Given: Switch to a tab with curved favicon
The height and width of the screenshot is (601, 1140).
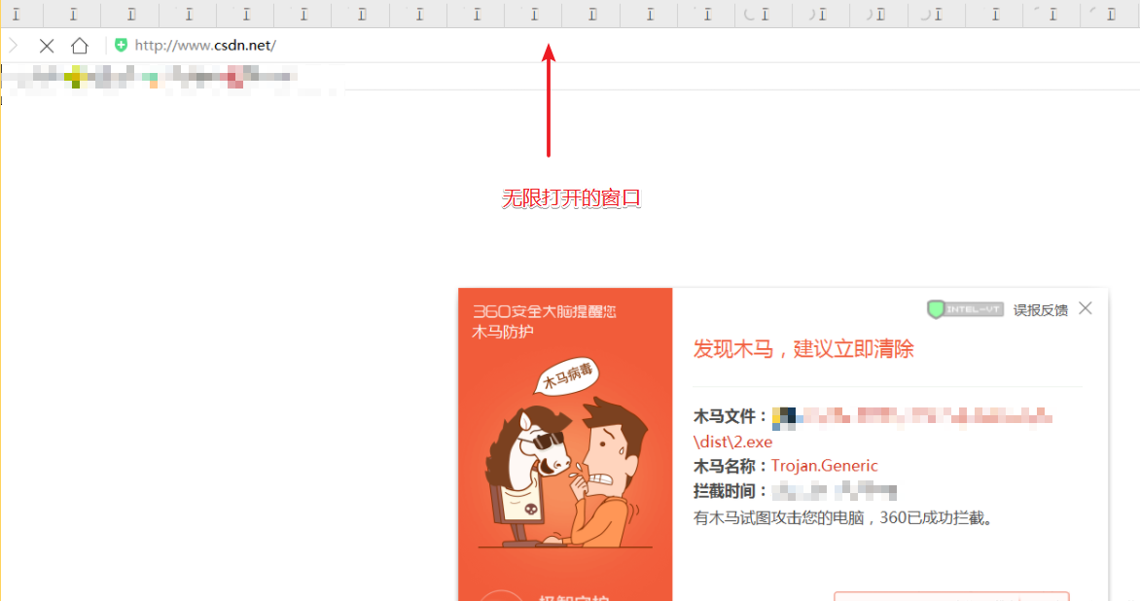Looking at the screenshot, I should point(763,14).
